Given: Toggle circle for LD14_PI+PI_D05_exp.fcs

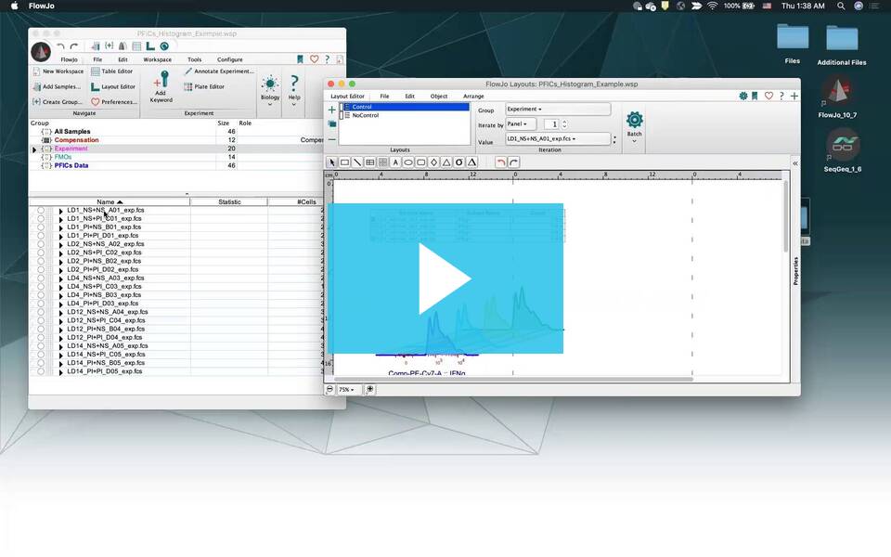Looking at the screenshot, I should (41, 371).
